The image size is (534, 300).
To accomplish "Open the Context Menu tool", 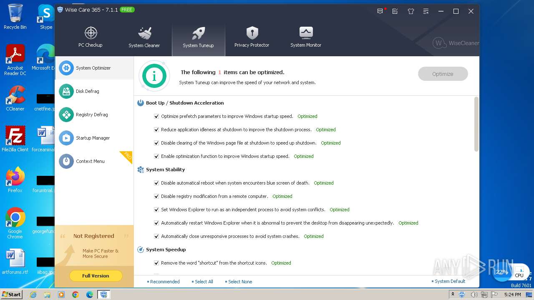I will [94, 161].
